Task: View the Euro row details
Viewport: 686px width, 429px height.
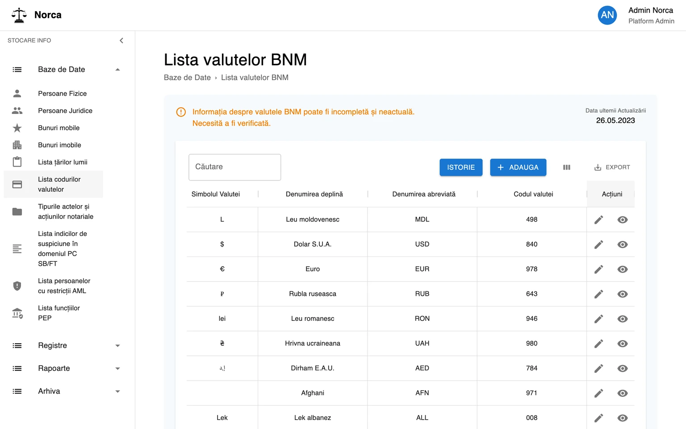Action: tap(623, 269)
